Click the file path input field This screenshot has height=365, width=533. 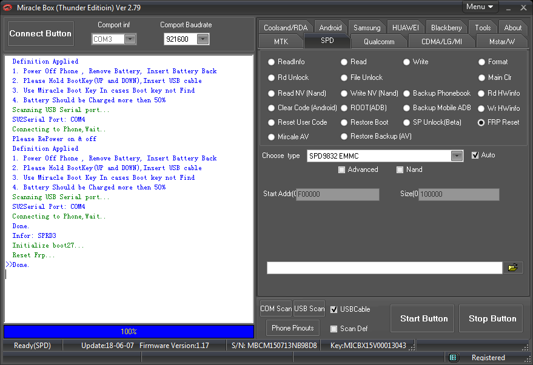(x=384, y=268)
